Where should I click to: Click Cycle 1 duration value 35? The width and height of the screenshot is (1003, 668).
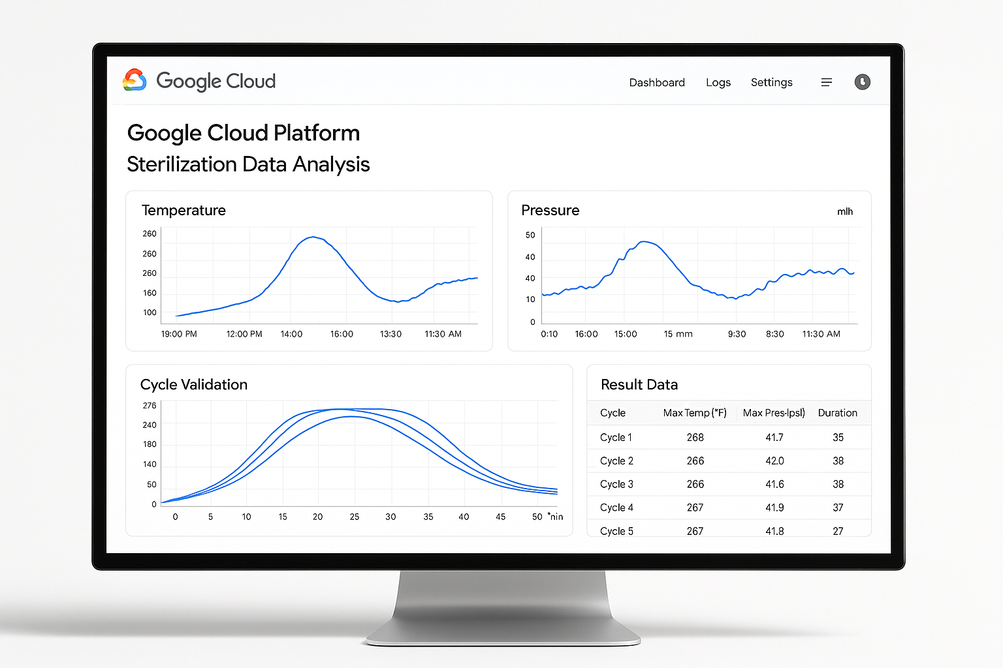tap(838, 437)
